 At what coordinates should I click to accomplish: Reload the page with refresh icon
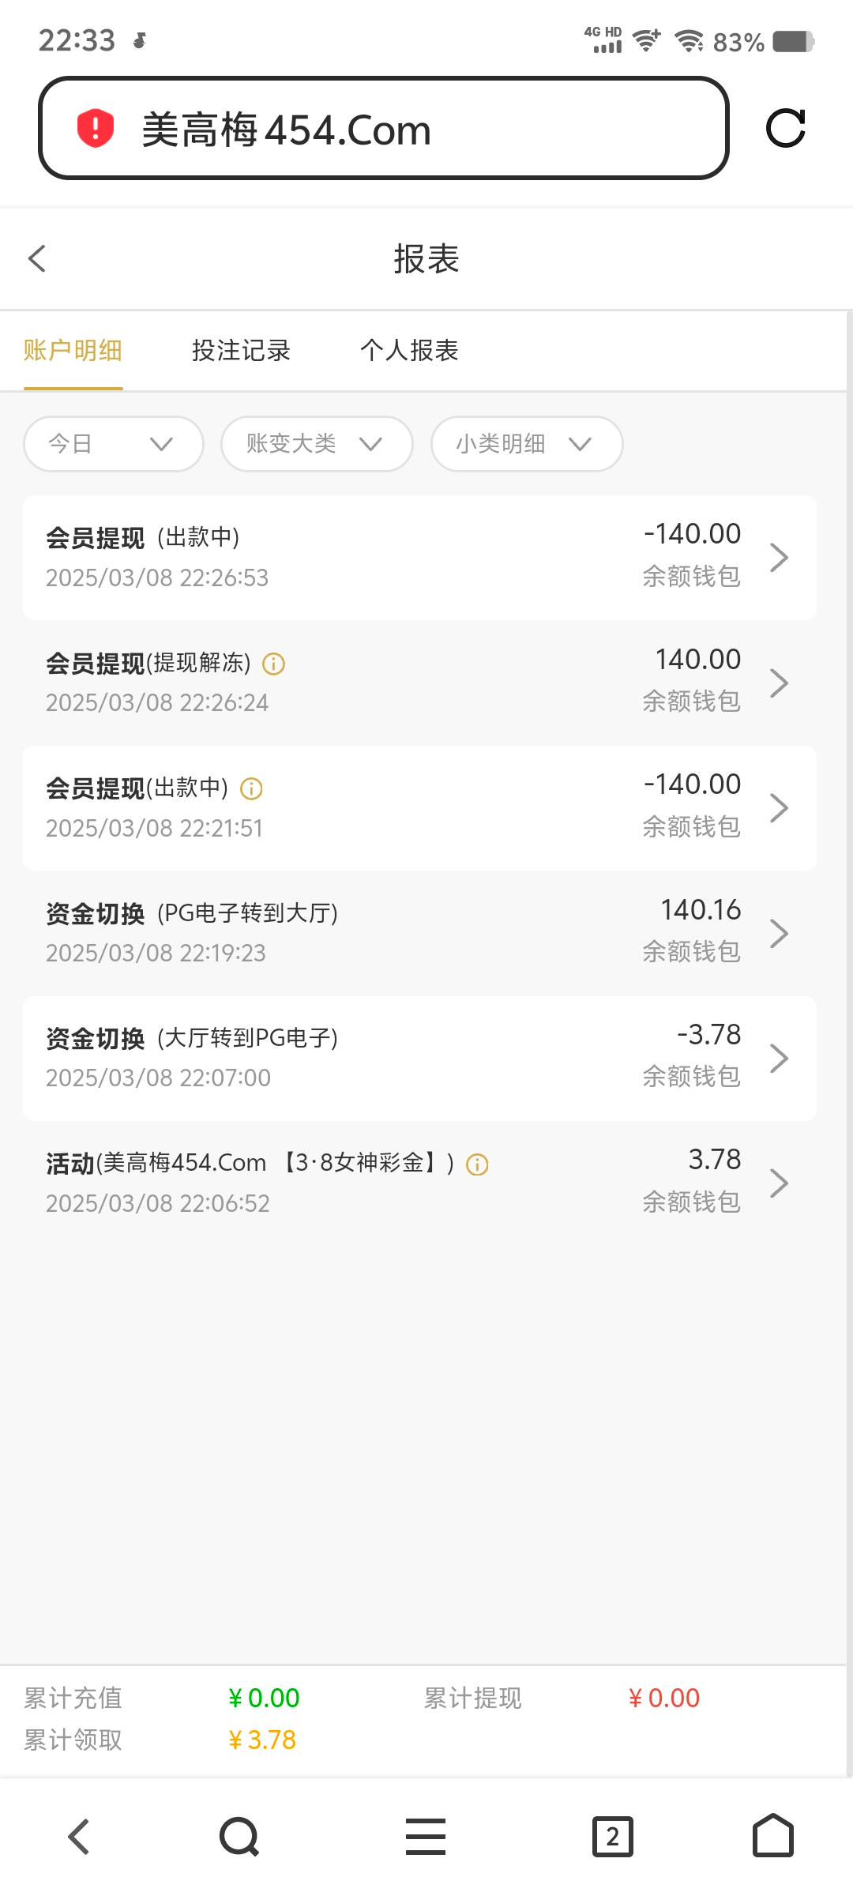tap(786, 128)
